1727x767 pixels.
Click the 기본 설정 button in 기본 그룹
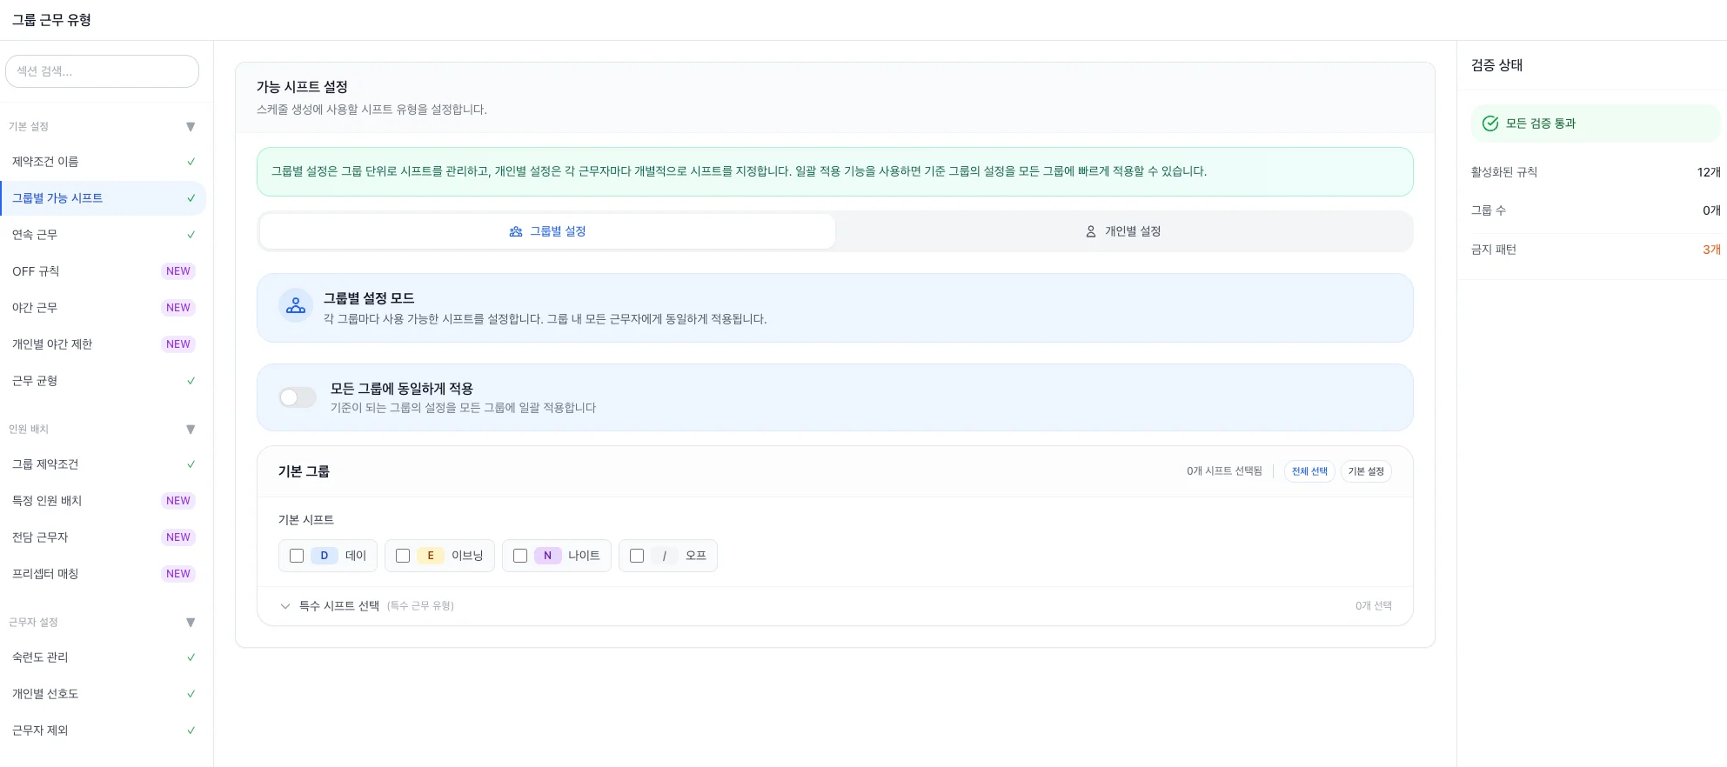tap(1366, 471)
